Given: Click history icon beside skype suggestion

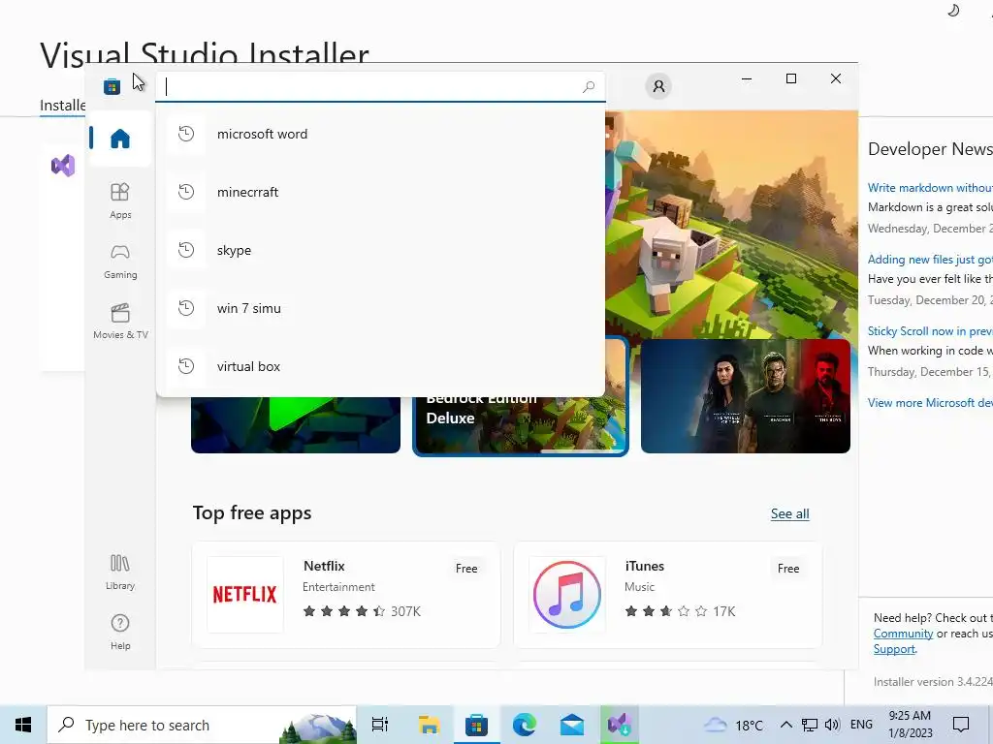Looking at the screenshot, I should (x=186, y=250).
